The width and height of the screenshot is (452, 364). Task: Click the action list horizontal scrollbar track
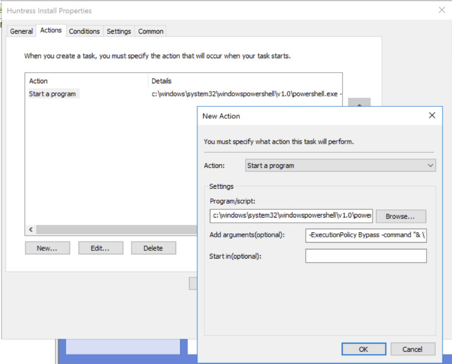click(x=116, y=230)
